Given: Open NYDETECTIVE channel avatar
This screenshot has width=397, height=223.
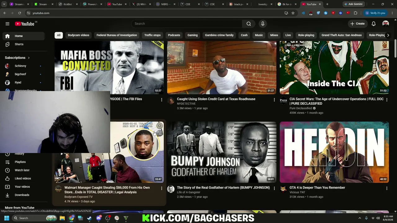Looking at the screenshot, I should pyautogui.click(x=171, y=101).
